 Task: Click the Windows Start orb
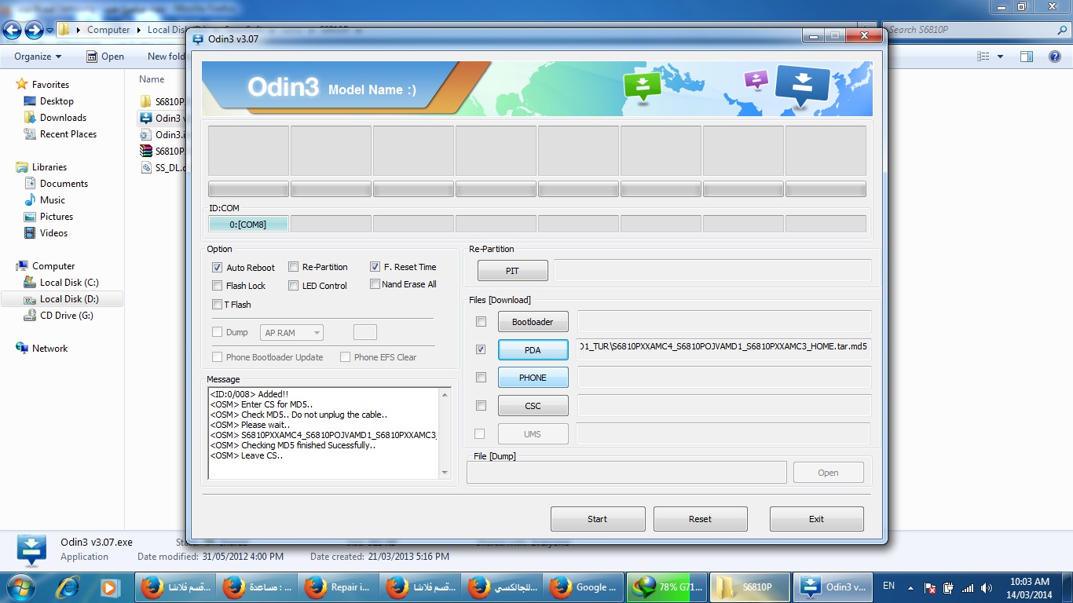tap(20, 587)
